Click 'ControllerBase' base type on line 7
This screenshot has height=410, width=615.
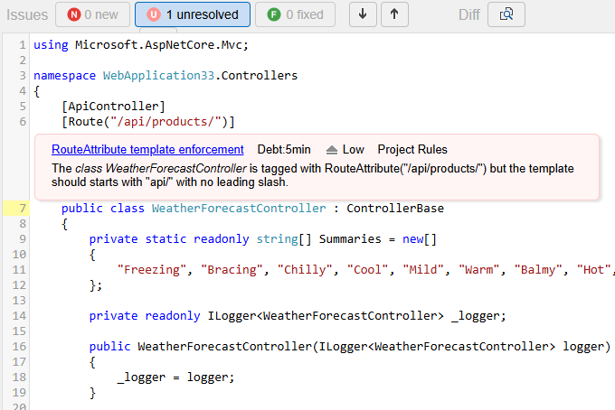[x=395, y=209]
